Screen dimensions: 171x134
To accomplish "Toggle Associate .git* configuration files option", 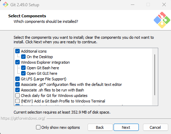I will tap(17, 84).
